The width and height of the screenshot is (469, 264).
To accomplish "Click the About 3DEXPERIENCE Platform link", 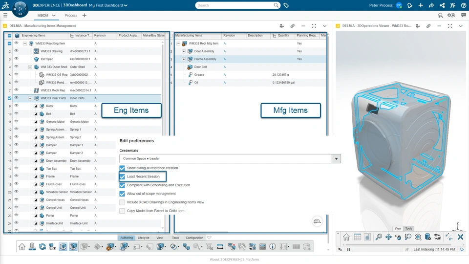I will tap(234, 260).
